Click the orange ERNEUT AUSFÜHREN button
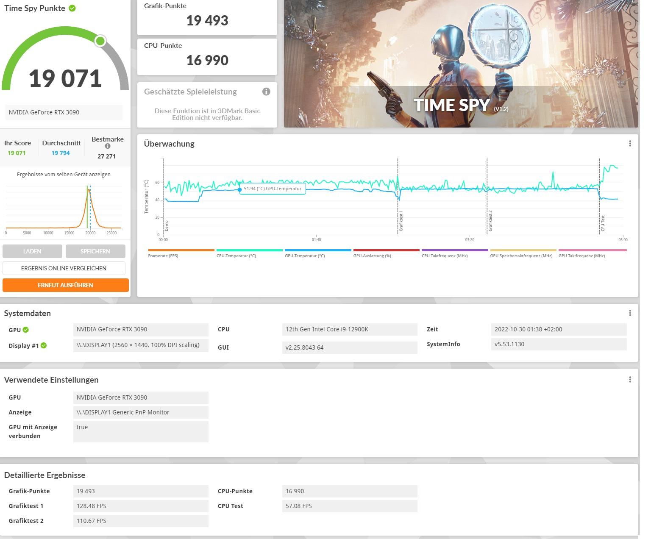This screenshot has width=651, height=539. pyautogui.click(x=66, y=285)
